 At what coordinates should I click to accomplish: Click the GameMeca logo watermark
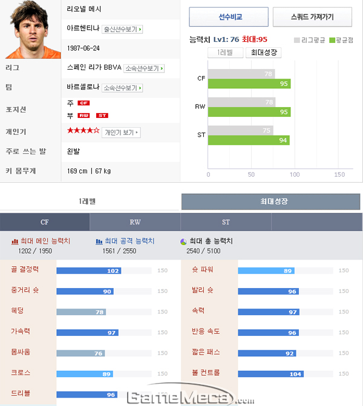[x=191, y=395]
